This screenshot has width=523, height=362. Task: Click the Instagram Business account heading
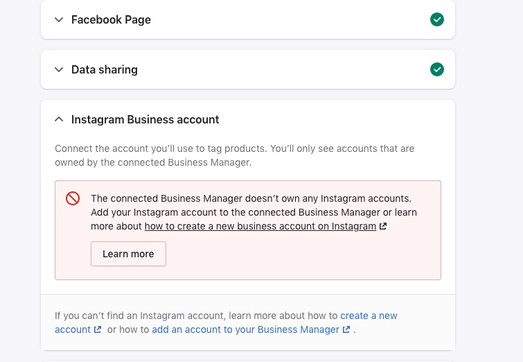click(145, 120)
